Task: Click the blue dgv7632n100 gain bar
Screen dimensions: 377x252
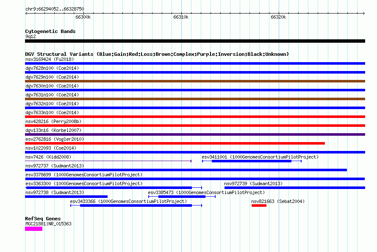Action: (195, 108)
